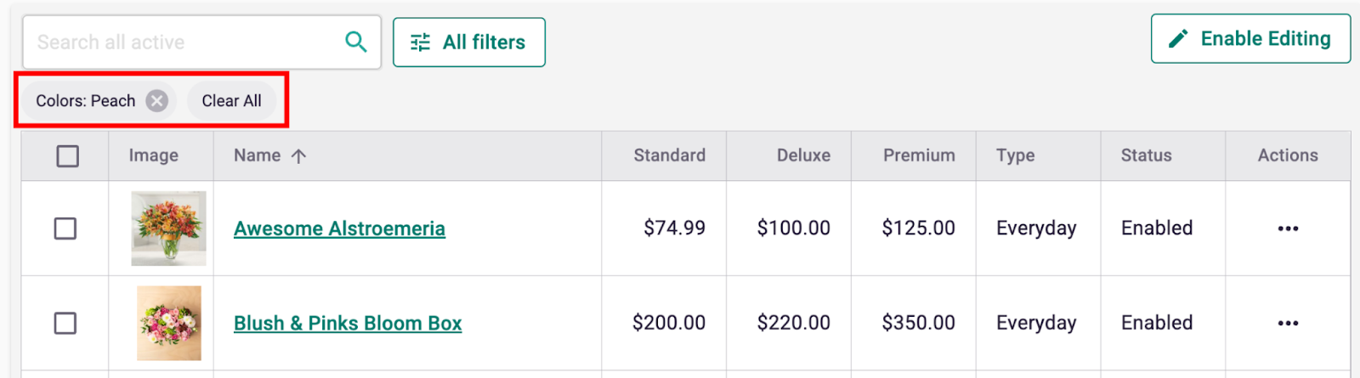Open the Blush & Pinks Bloom Box link
Image resolution: width=1360 pixels, height=378 pixels.
(x=348, y=324)
